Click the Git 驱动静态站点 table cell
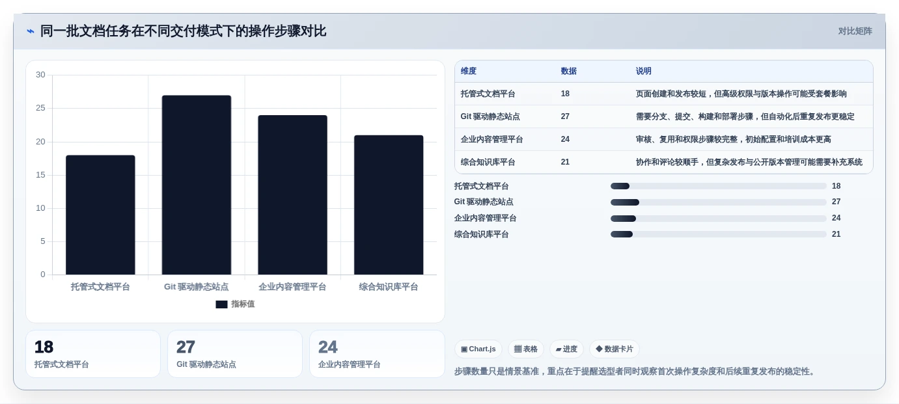 tap(490, 116)
